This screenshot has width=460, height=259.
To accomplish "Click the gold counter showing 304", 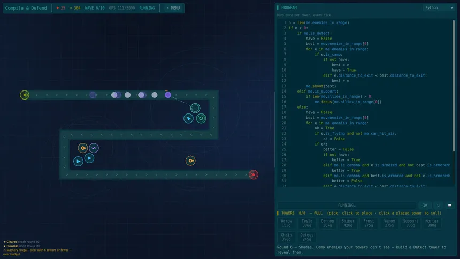I will coord(75,8).
